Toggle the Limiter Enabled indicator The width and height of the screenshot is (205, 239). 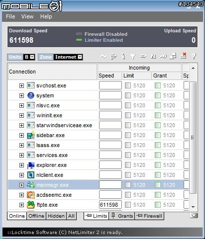79,40
